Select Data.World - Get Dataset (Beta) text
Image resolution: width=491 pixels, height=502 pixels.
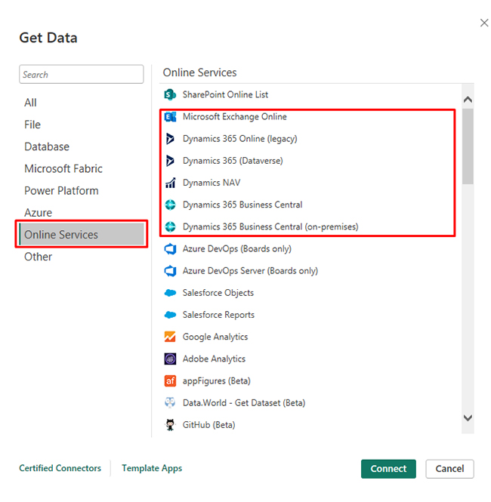[x=244, y=403]
